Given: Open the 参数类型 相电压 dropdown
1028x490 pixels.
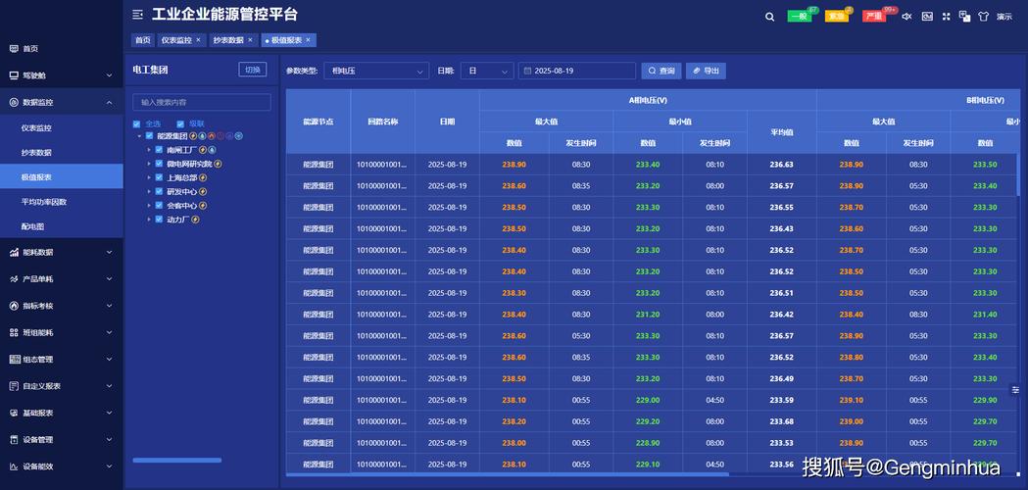Looking at the screenshot, I should point(376,71).
